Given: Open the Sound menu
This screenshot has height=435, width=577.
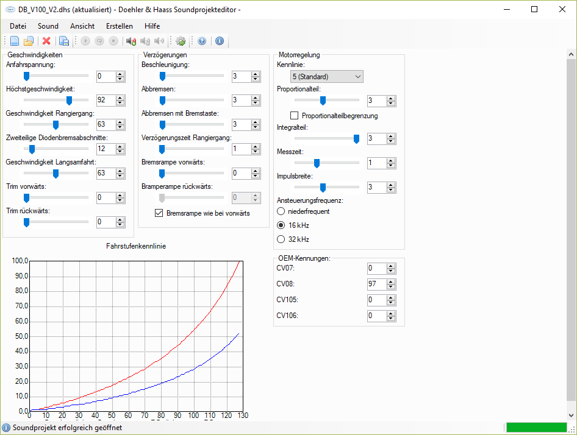Looking at the screenshot, I should tap(48, 26).
